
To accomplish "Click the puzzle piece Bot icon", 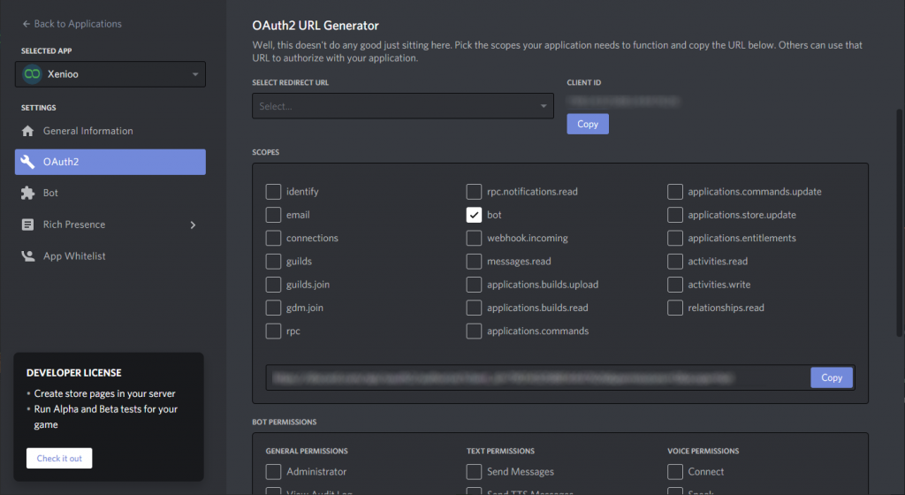I will coord(27,193).
